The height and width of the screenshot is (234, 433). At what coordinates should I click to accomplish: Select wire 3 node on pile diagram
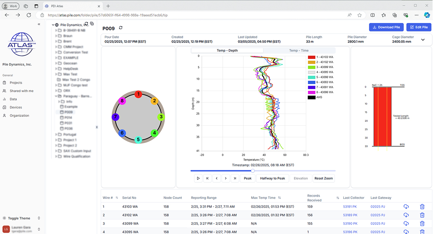pyautogui.click(x=161, y=117)
